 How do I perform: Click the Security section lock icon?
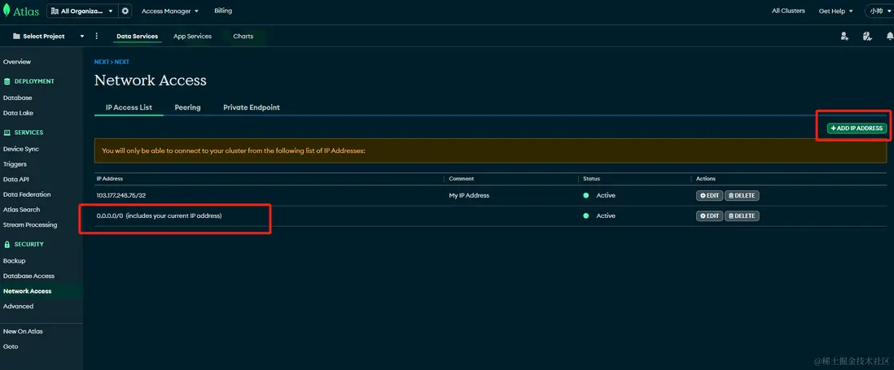[x=7, y=244]
